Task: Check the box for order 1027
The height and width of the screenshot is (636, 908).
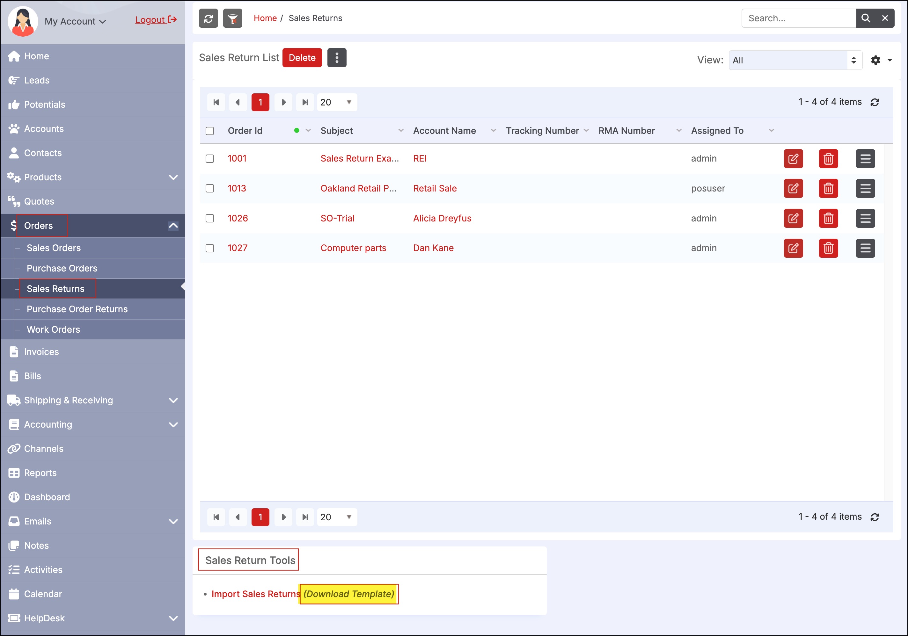Action: pos(210,248)
